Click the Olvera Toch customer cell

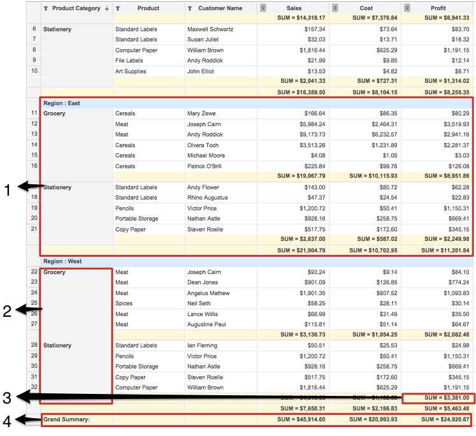pyautogui.click(x=203, y=145)
